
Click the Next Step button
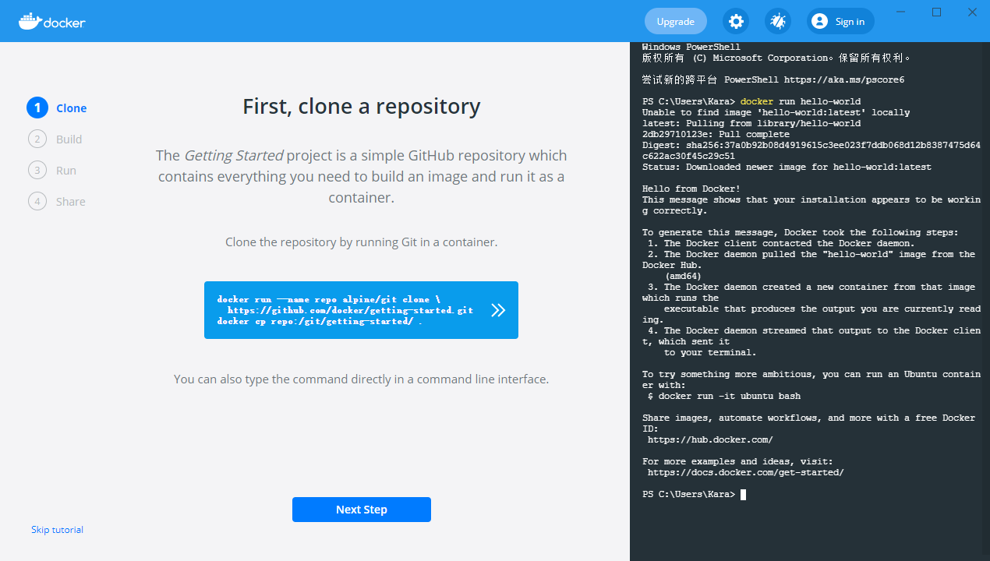click(362, 510)
